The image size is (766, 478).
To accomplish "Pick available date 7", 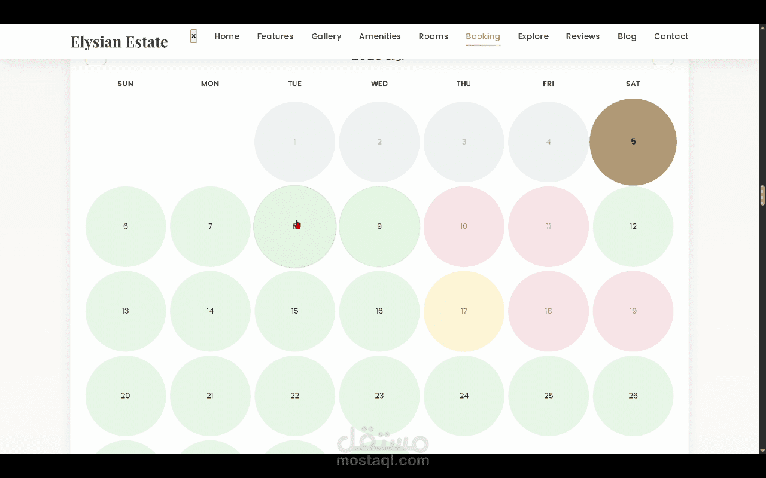I will tap(210, 226).
